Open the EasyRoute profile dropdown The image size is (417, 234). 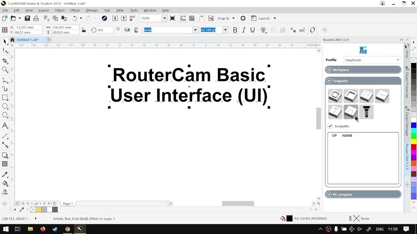372,60
